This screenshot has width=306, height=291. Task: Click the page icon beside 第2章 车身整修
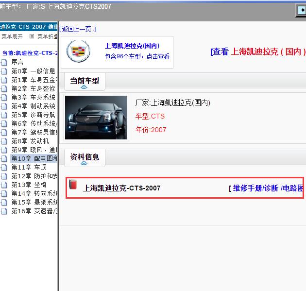click(4, 88)
